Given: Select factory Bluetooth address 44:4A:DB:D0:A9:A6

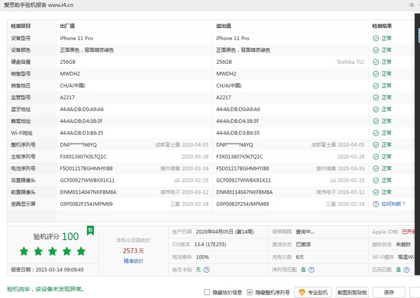Looking at the screenshot, I should pyautogui.click(x=82, y=109).
